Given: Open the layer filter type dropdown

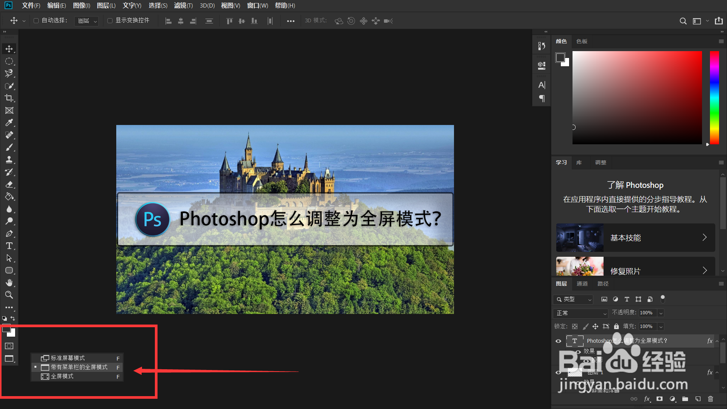Looking at the screenshot, I should (573, 299).
